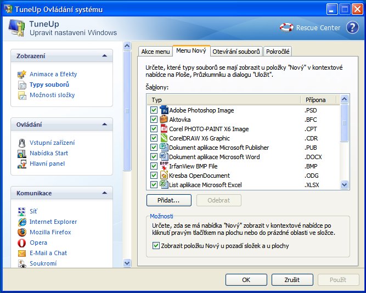This screenshot has width=366, height=293.
Task: Click the Zrušit button
Action: (x=292, y=280)
